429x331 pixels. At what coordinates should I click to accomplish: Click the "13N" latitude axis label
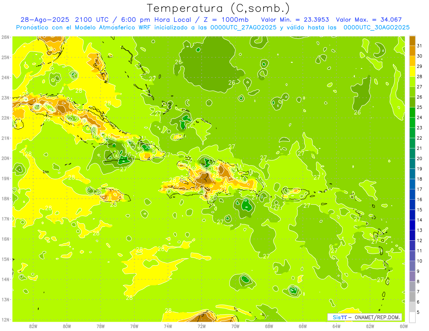pos(5,299)
